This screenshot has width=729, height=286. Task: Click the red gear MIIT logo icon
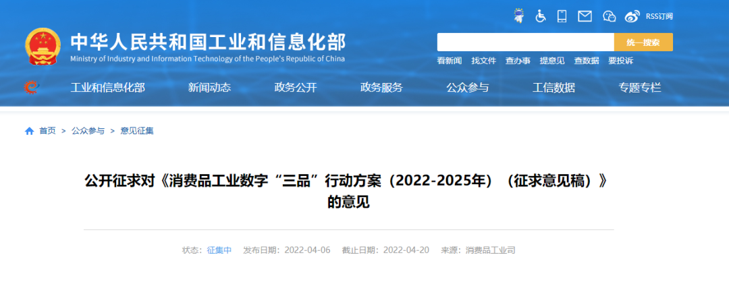(31, 87)
